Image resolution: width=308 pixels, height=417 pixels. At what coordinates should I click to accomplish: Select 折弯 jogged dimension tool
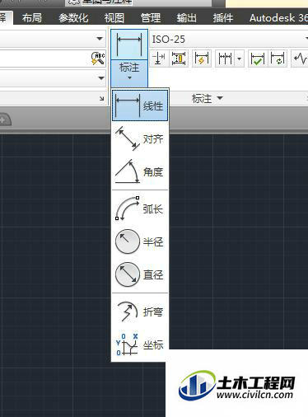click(x=140, y=312)
